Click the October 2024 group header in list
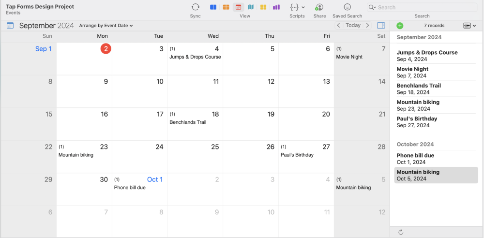The image size is (484, 238). click(x=415, y=145)
